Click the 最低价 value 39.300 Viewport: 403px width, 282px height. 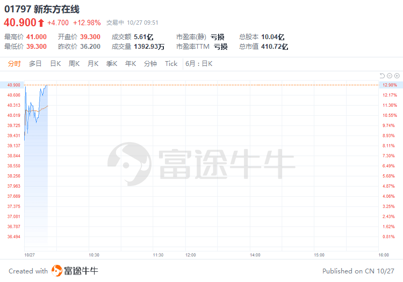(x=37, y=47)
